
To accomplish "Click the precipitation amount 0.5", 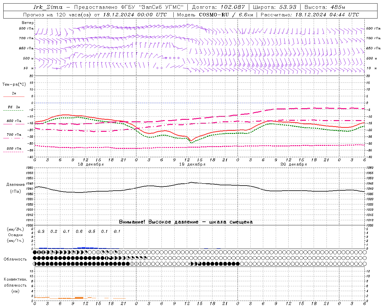I will point(92,232).
